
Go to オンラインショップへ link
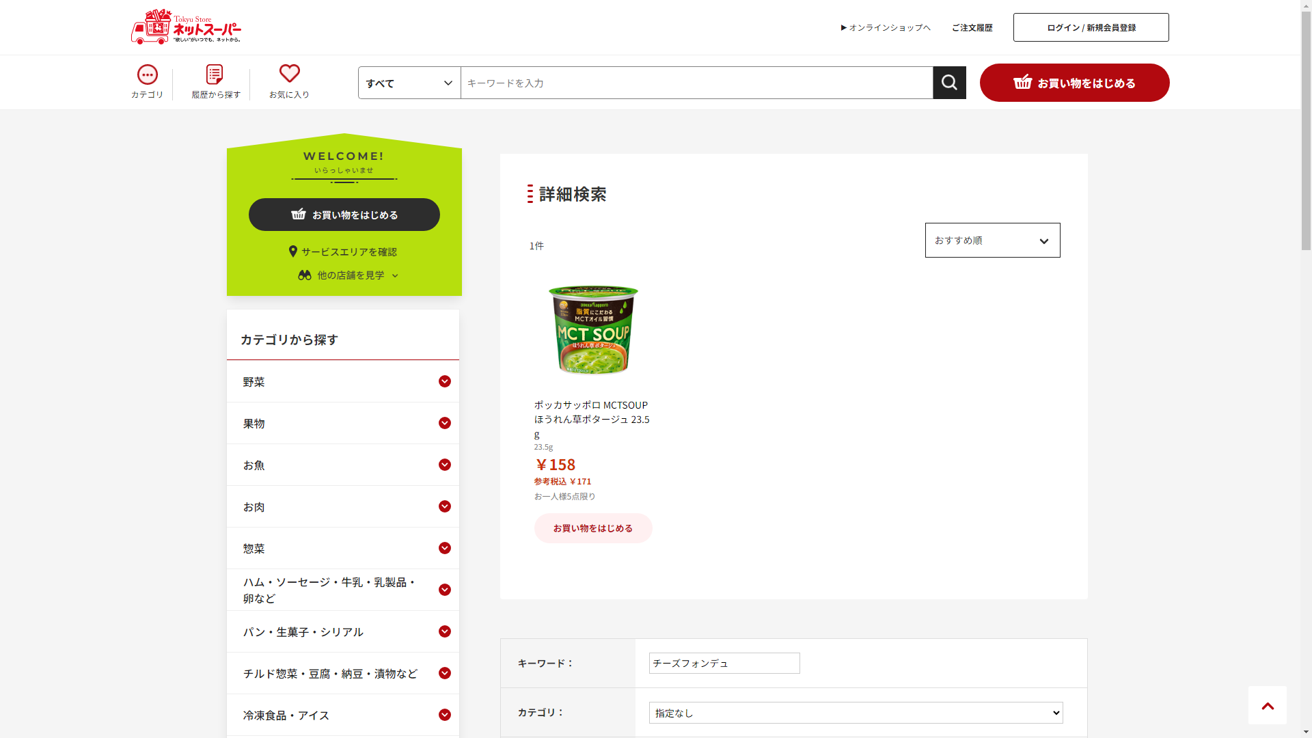pos(886,27)
